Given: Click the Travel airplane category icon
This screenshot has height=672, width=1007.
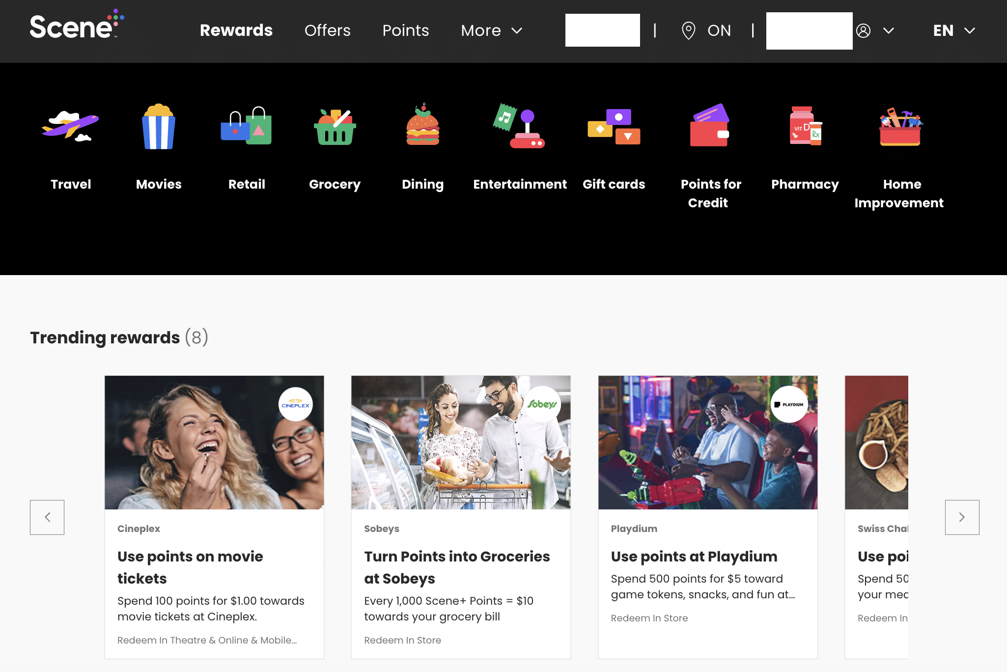Looking at the screenshot, I should coord(70,126).
